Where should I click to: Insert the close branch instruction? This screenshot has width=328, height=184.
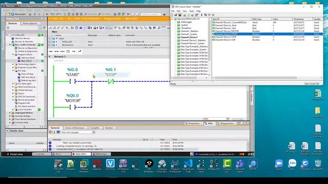point(79,51)
